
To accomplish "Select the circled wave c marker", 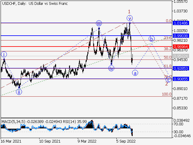I will coord(169,79).
